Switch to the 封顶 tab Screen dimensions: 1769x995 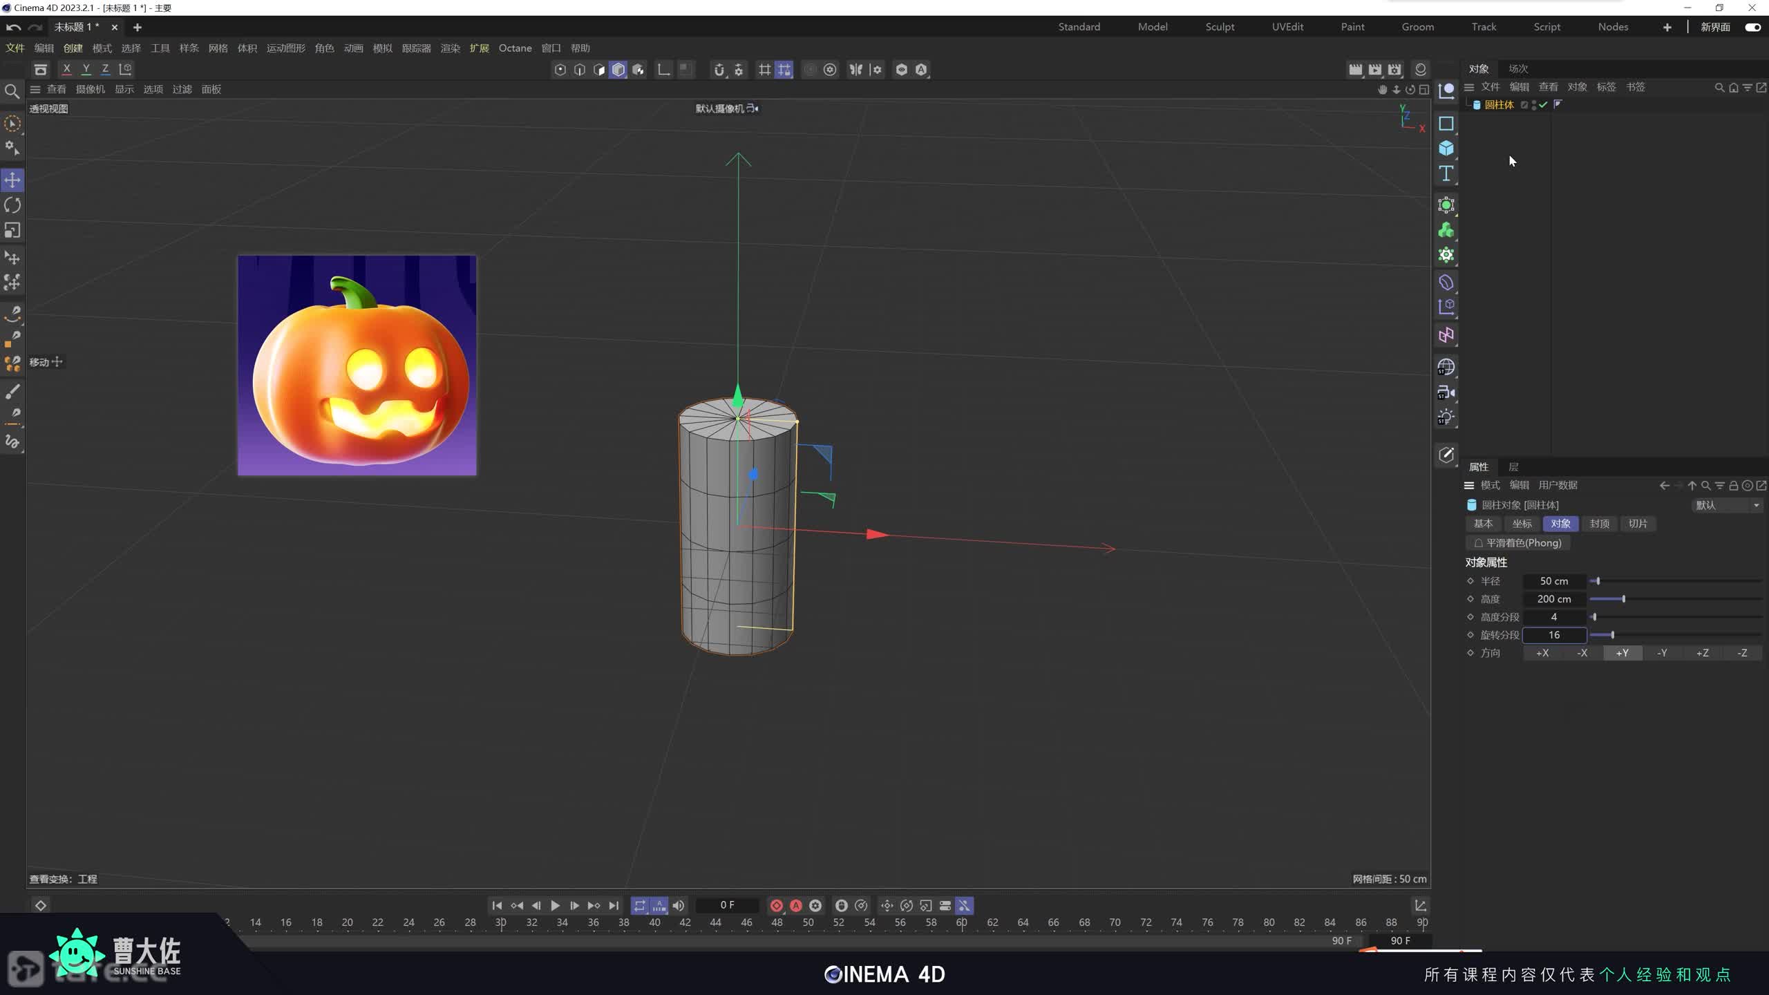pos(1599,524)
